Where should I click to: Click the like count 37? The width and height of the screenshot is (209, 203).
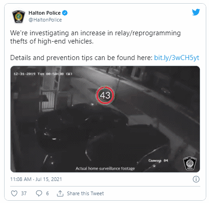click(x=24, y=193)
